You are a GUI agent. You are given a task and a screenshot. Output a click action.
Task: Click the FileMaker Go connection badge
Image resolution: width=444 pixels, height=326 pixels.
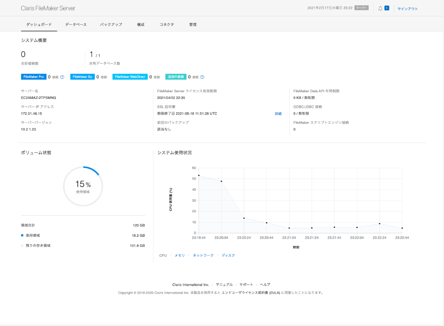(x=83, y=77)
